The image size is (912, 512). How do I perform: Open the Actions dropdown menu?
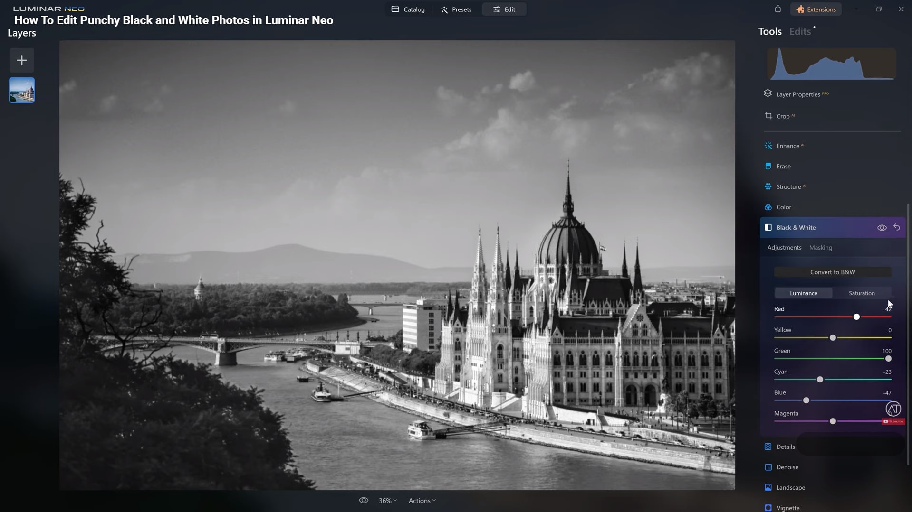[x=422, y=501]
